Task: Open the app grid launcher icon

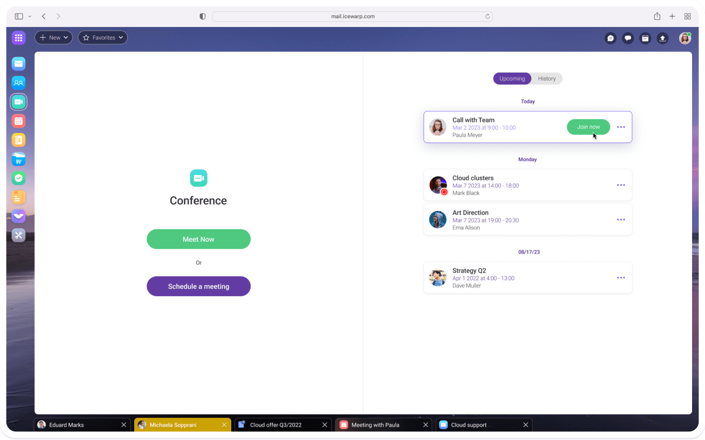Action: [19, 38]
